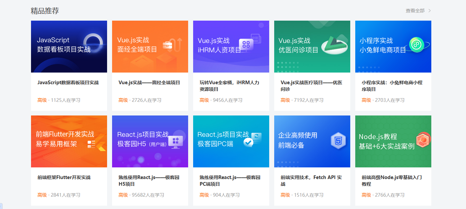The height and width of the screenshot is (209, 466).
Task: Click the title 前端实用技术，Fetch API 实战
Action: (311, 181)
